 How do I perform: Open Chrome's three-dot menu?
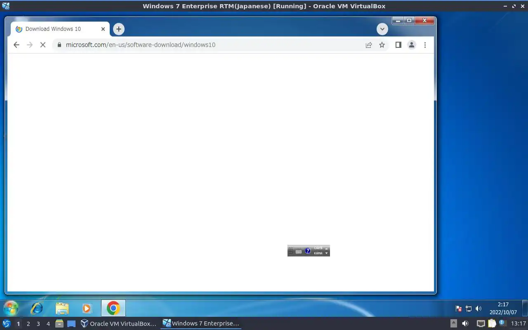[425, 45]
